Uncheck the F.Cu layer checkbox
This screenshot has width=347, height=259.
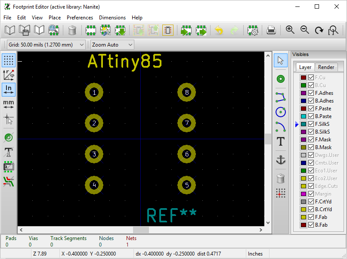[311, 78]
